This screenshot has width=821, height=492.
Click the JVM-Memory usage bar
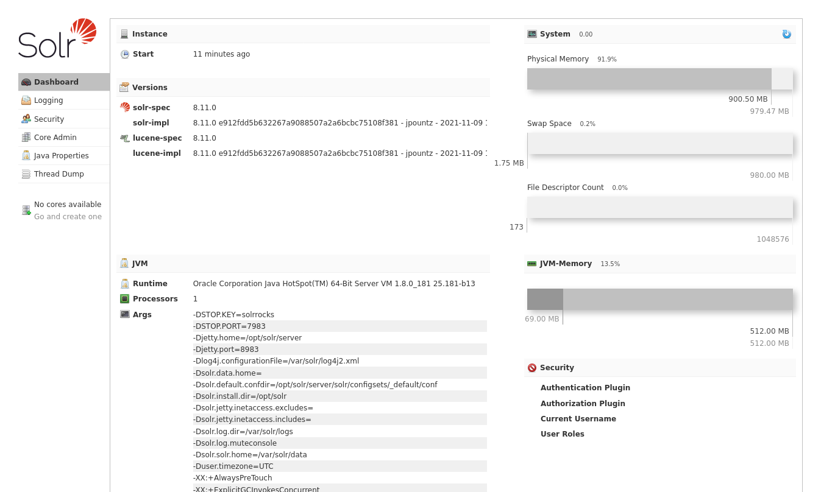(x=660, y=299)
